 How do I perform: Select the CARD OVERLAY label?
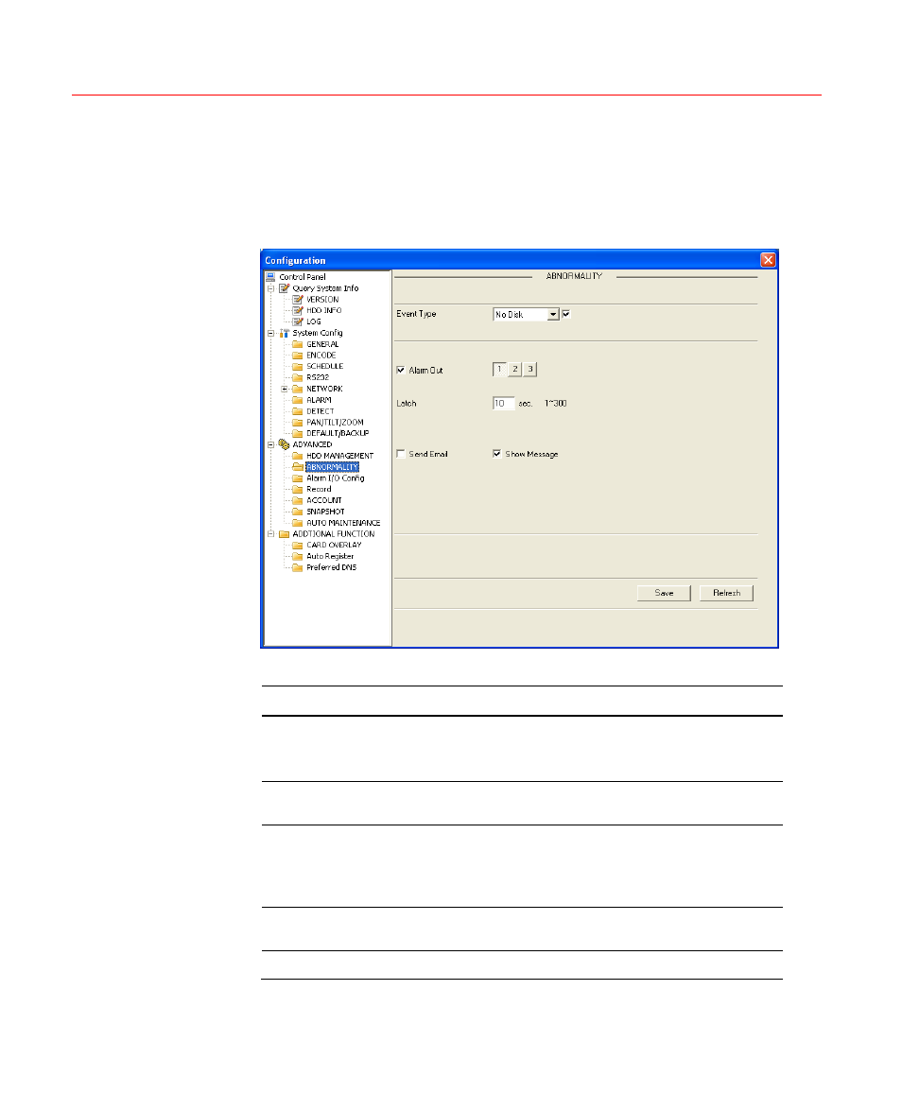point(334,545)
